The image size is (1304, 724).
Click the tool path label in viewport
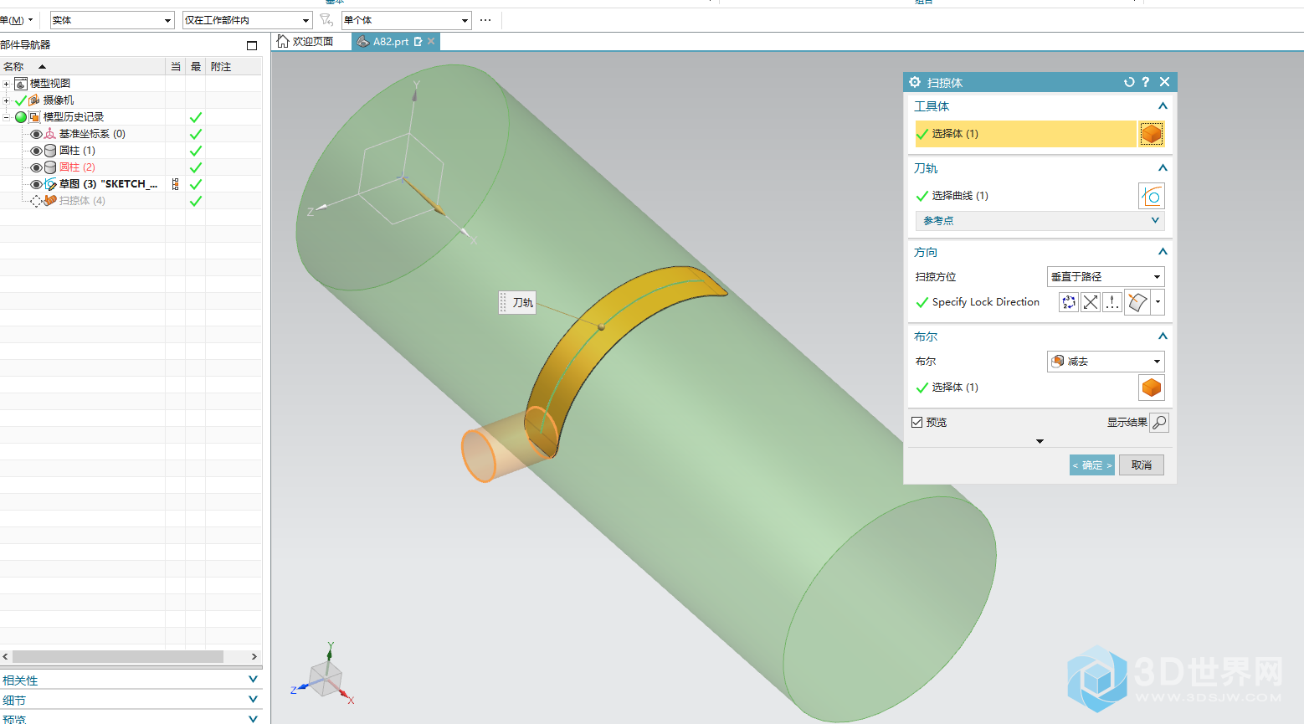click(x=522, y=303)
